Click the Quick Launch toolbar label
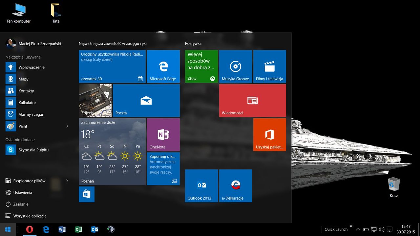Screen dimensions: 420x236 point(336,229)
